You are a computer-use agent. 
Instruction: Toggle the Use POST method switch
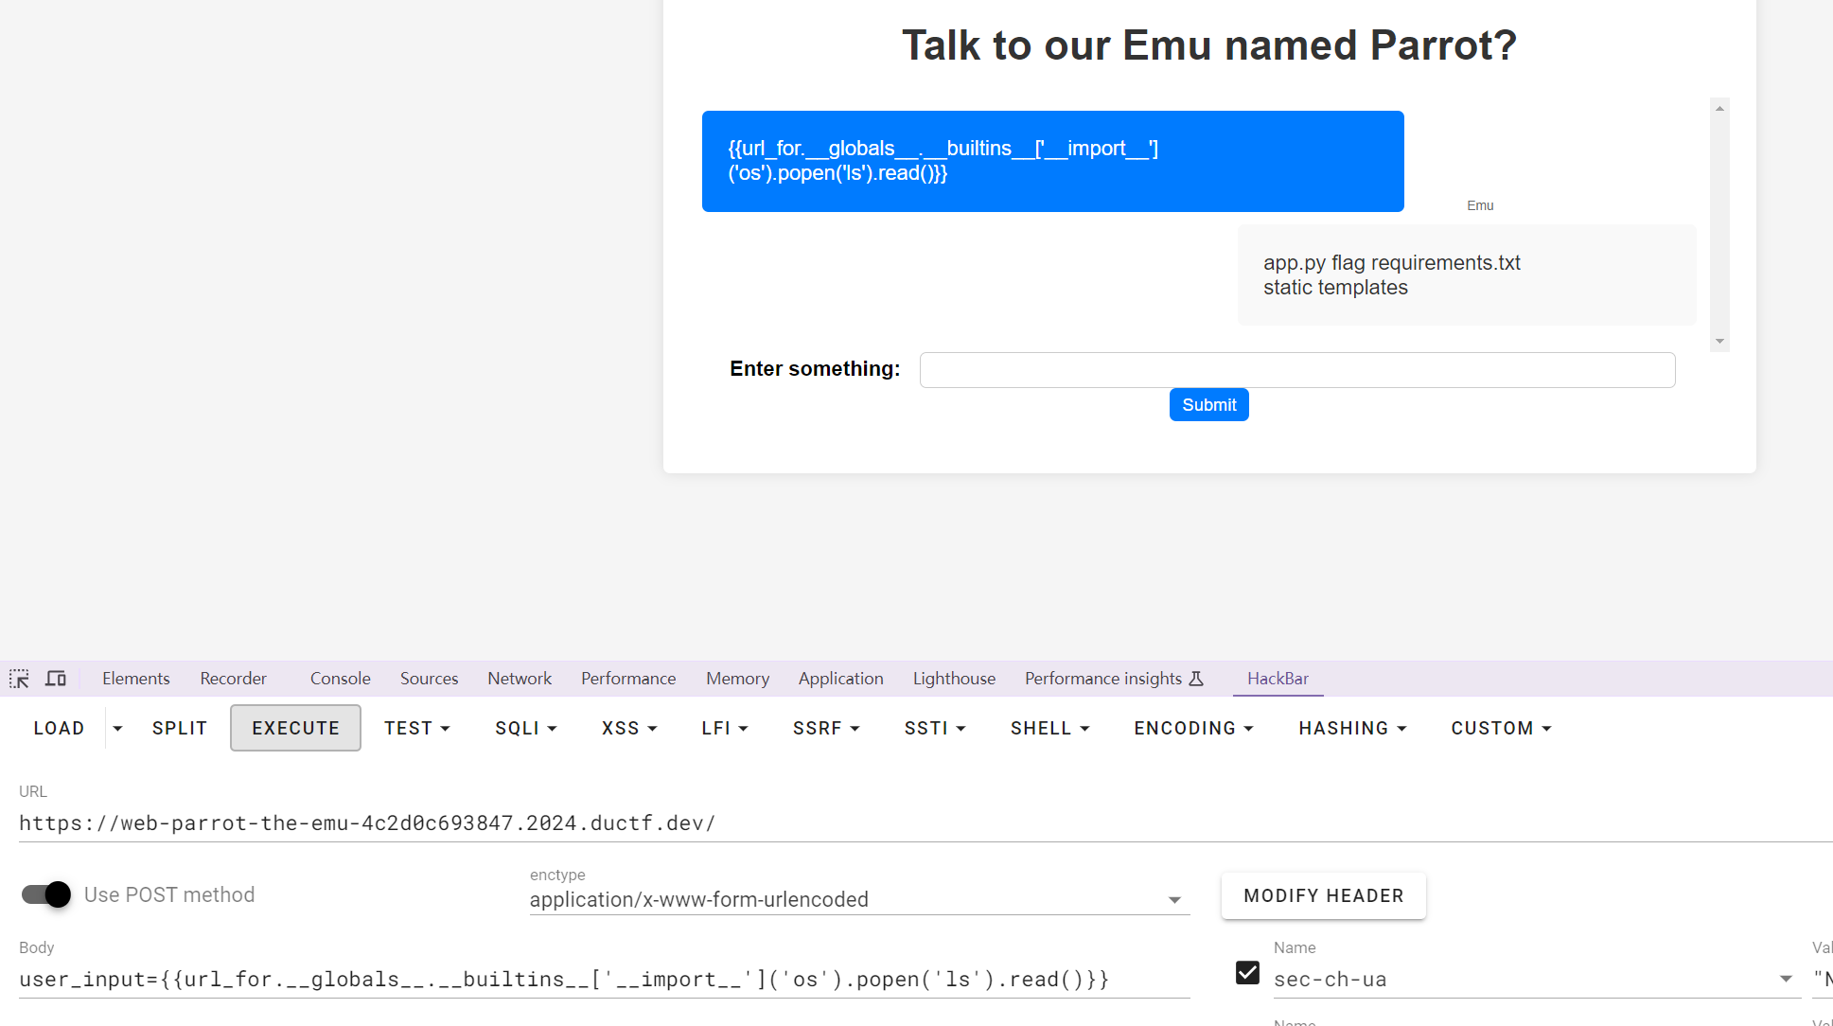(x=46, y=894)
